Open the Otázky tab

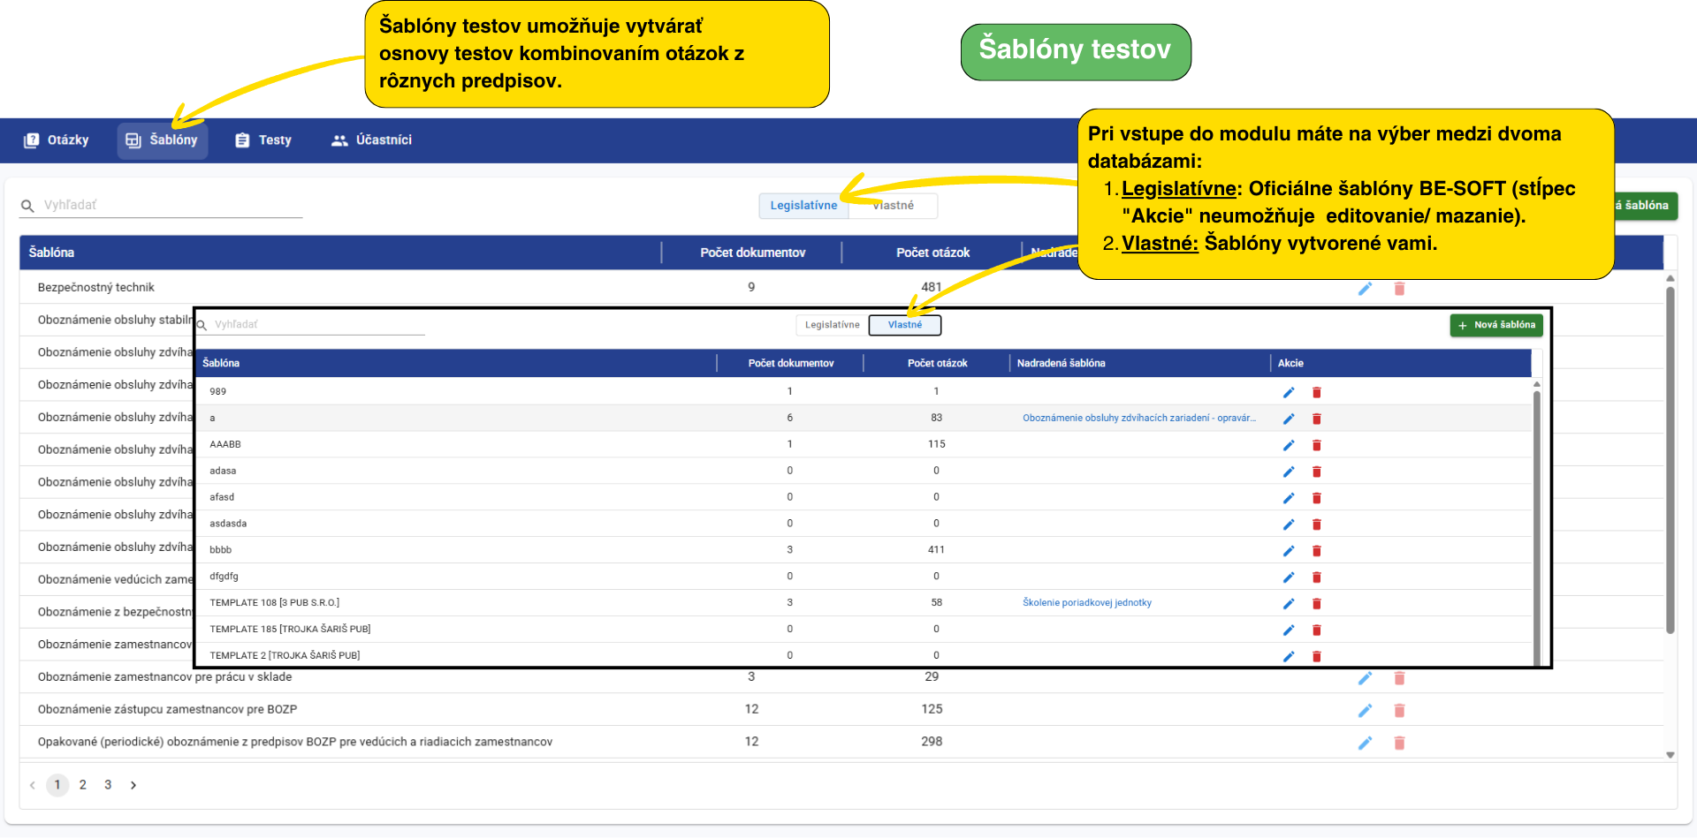pyautogui.click(x=57, y=140)
